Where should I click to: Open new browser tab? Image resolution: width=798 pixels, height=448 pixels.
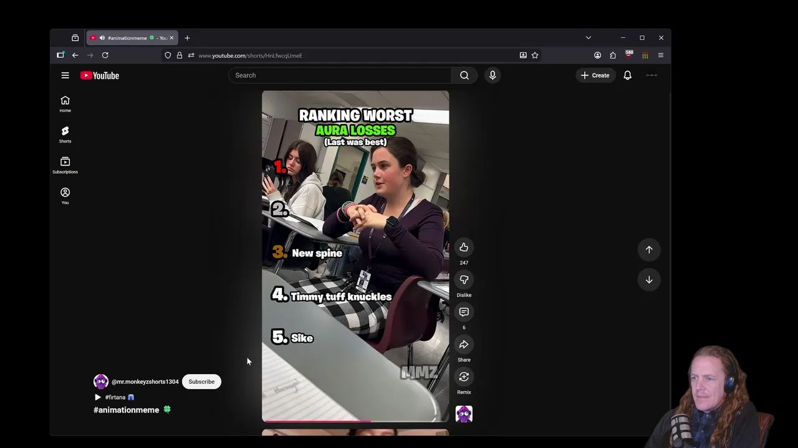pyautogui.click(x=187, y=38)
